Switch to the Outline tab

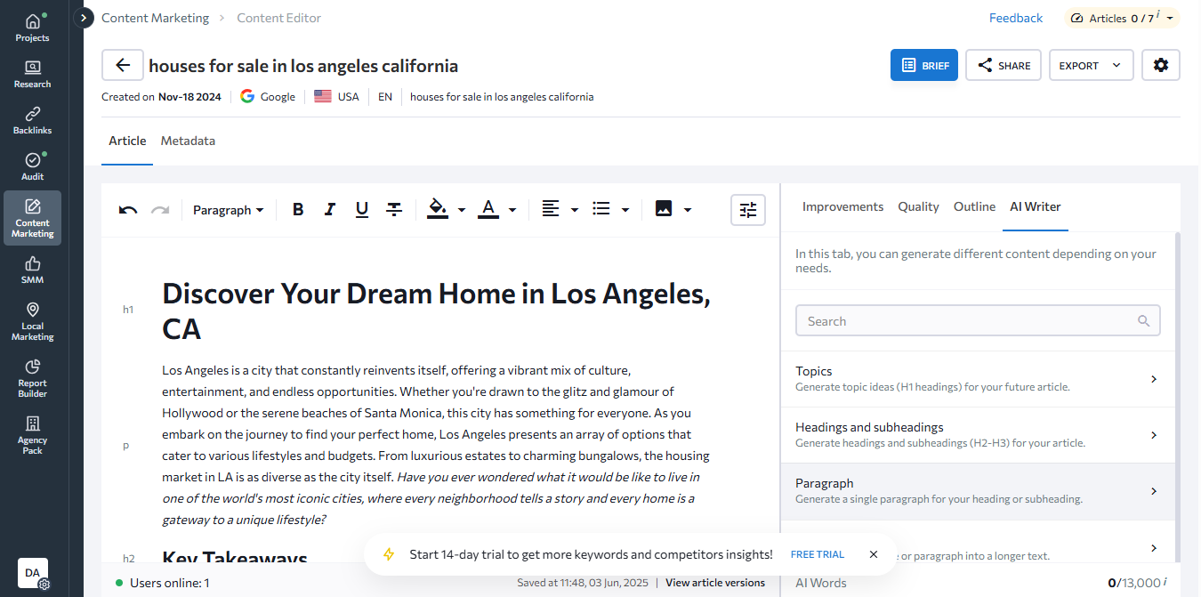point(974,206)
